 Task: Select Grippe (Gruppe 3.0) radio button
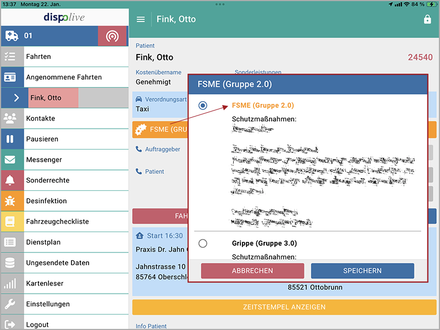point(203,243)
